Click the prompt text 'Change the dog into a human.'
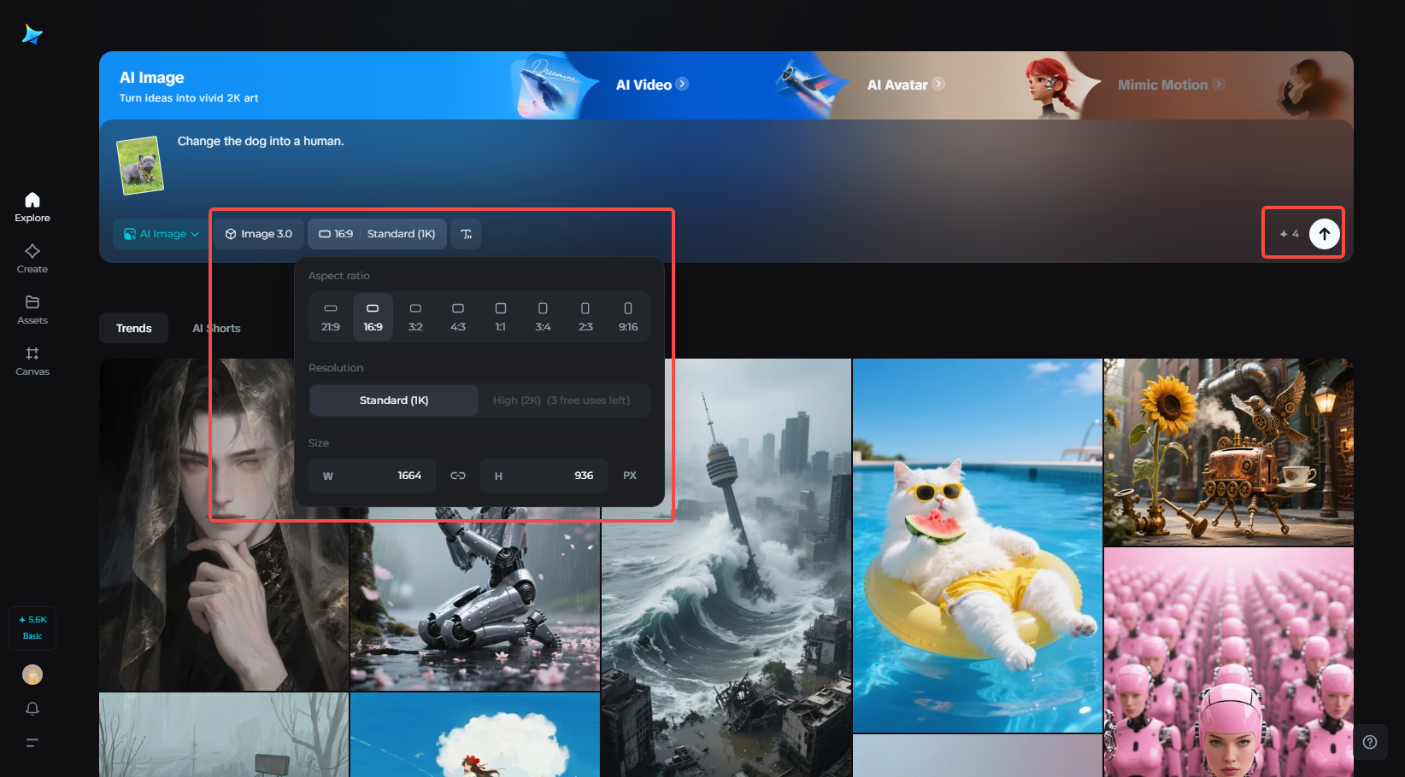The image size is (1405, 777). pos(261,141)
